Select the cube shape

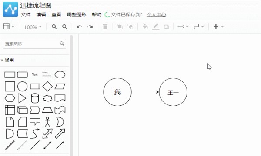pyautogui.click(x=23, y=110)
